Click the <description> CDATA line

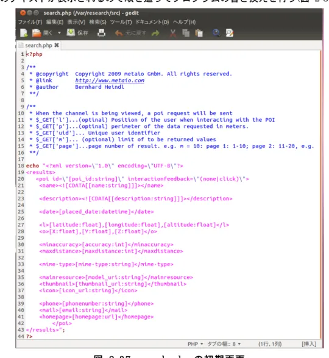[136, 198]
